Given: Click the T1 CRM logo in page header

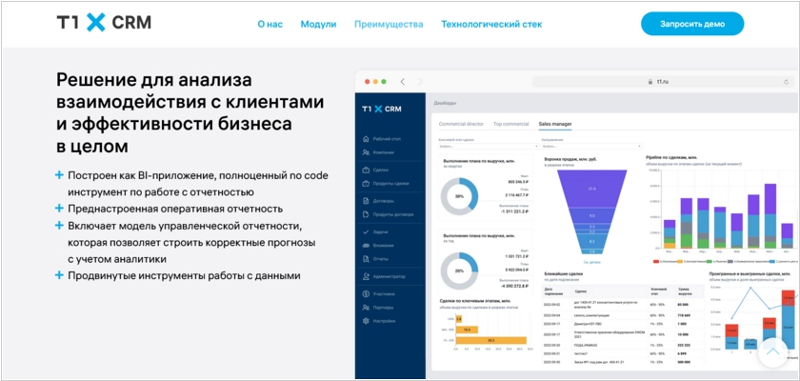Looking at the screenshot, I should click(104, 23).
